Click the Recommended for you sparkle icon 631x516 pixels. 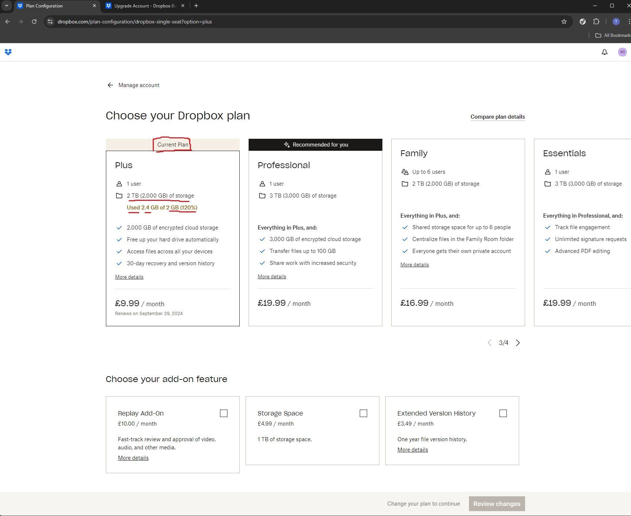click(x=287, y=145)
